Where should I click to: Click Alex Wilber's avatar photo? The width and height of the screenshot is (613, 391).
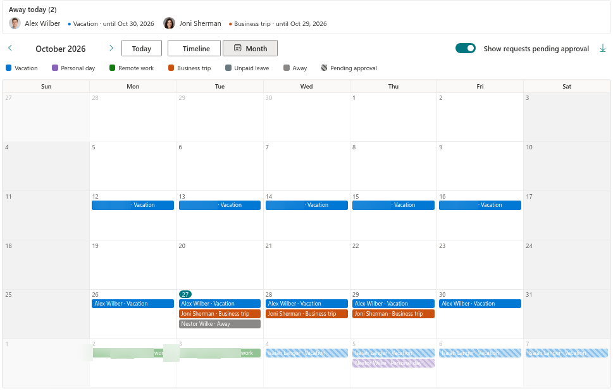tap(15, 23)
